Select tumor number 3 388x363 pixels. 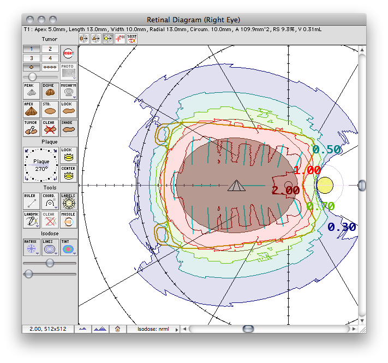32,58
